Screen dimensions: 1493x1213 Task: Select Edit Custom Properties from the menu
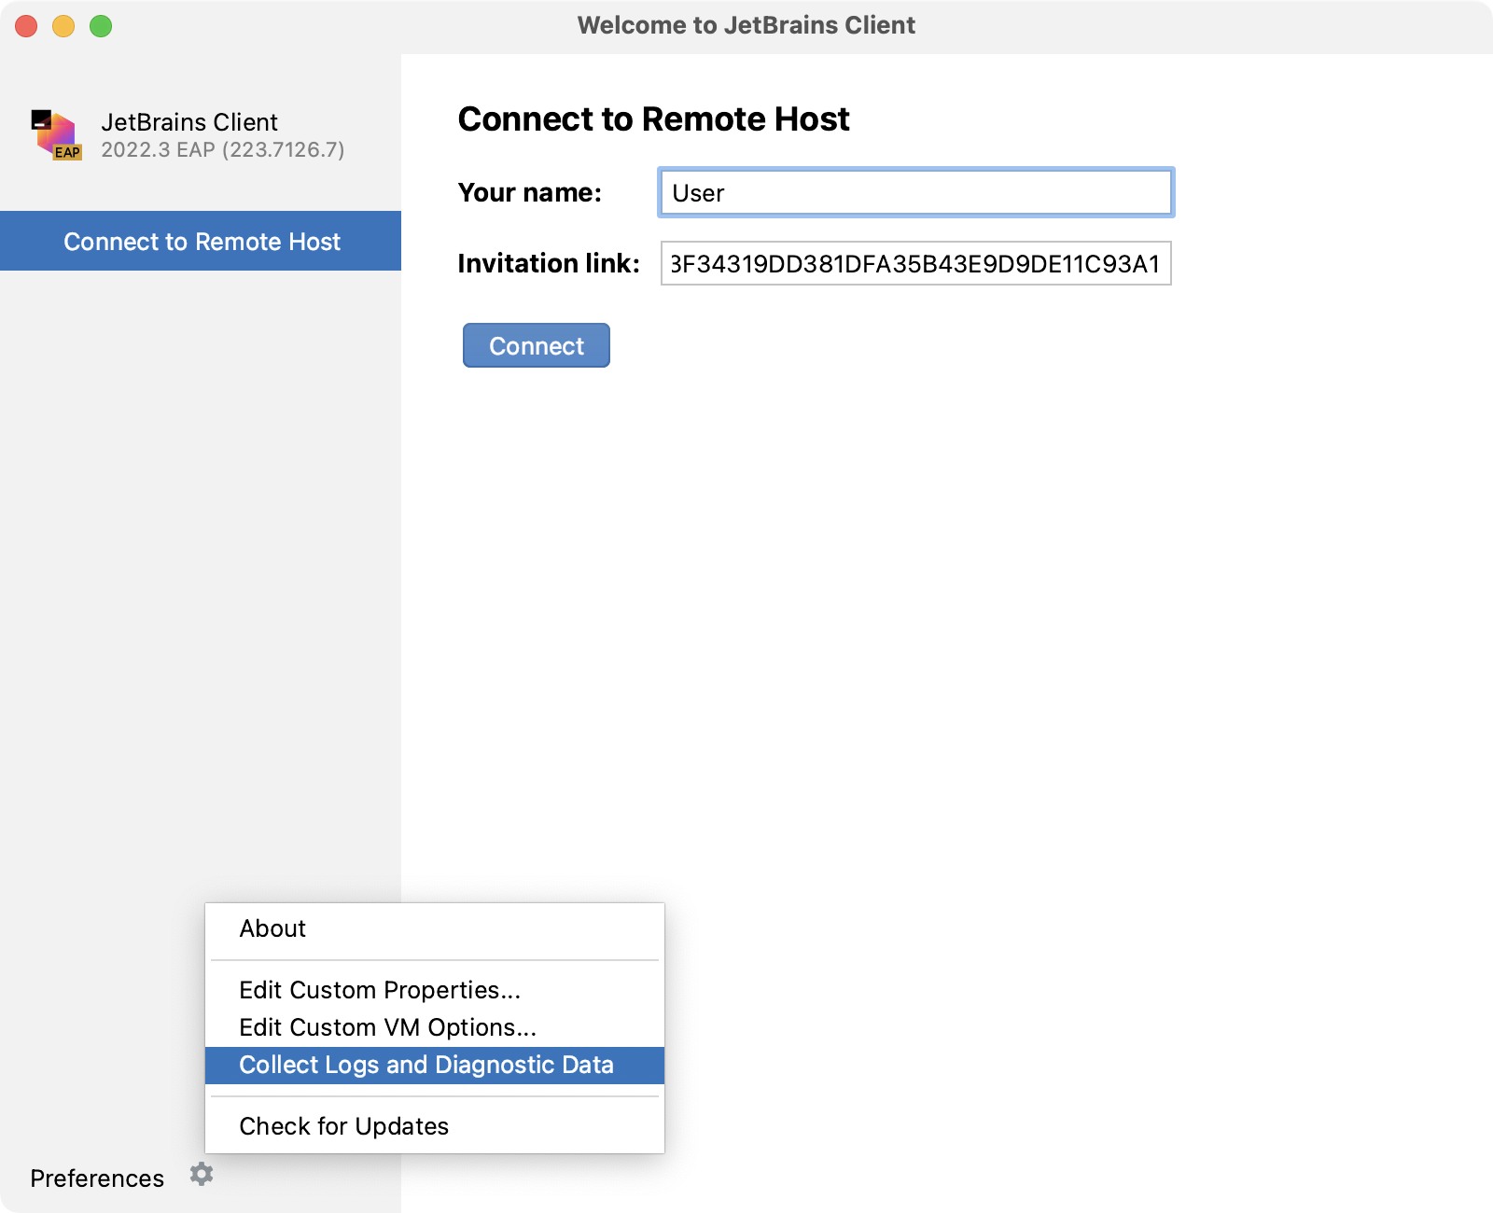[x=379, y=990]
